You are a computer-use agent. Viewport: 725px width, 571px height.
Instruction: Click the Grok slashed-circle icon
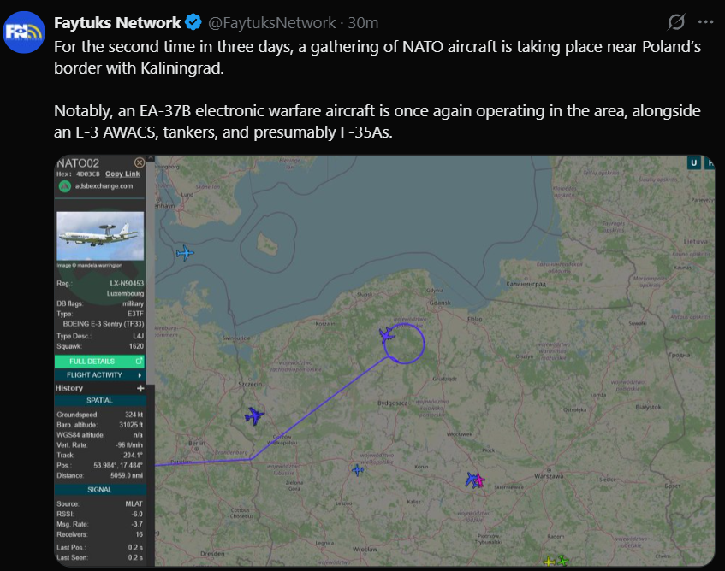coord(676,21)
